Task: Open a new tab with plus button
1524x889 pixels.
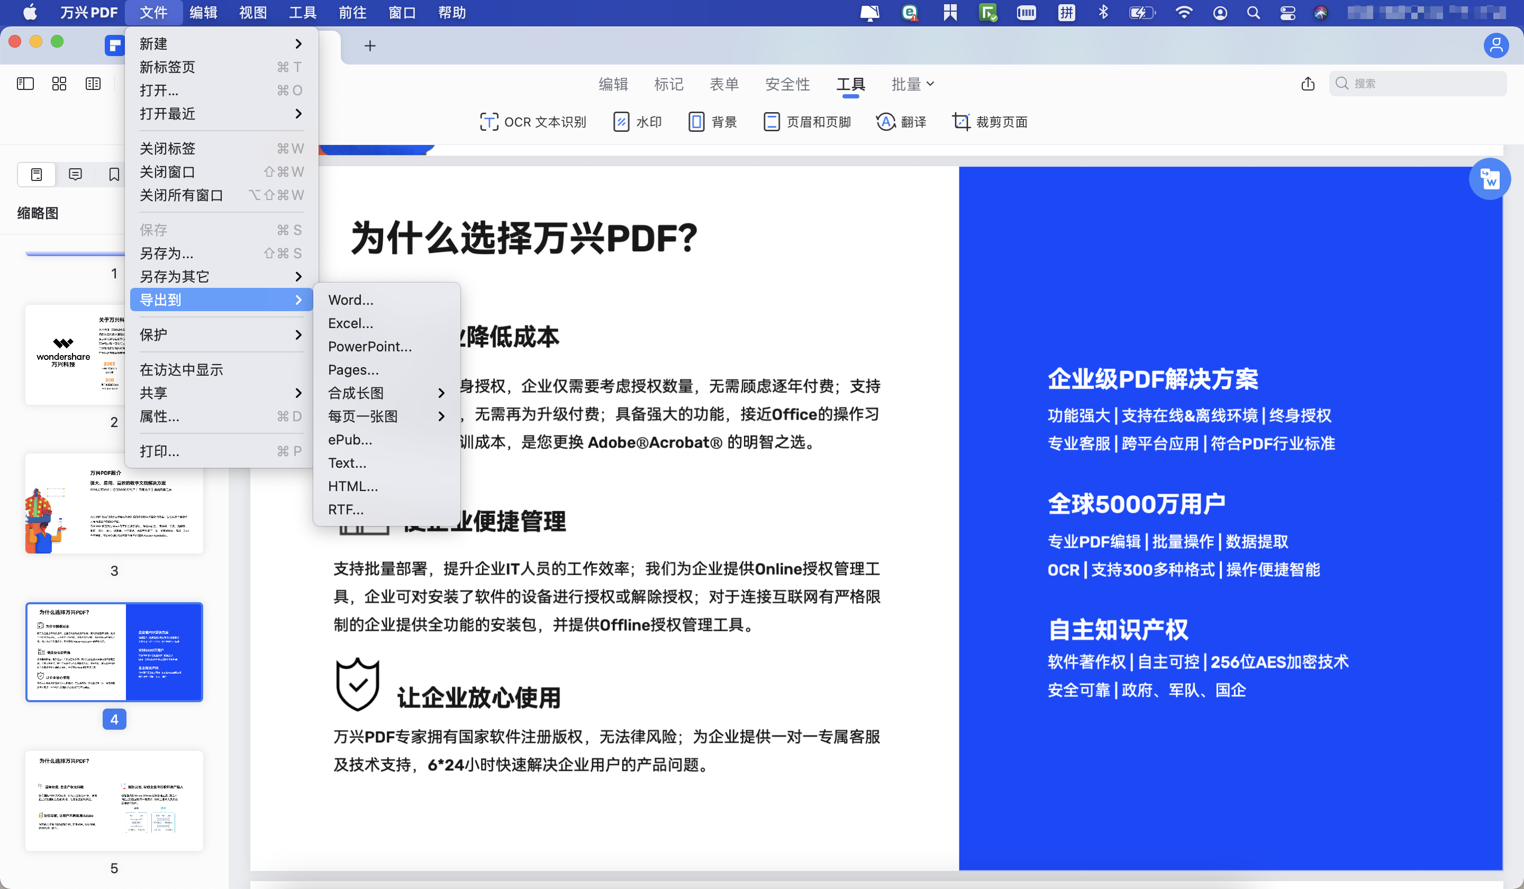Action: [x=370, y=46]
